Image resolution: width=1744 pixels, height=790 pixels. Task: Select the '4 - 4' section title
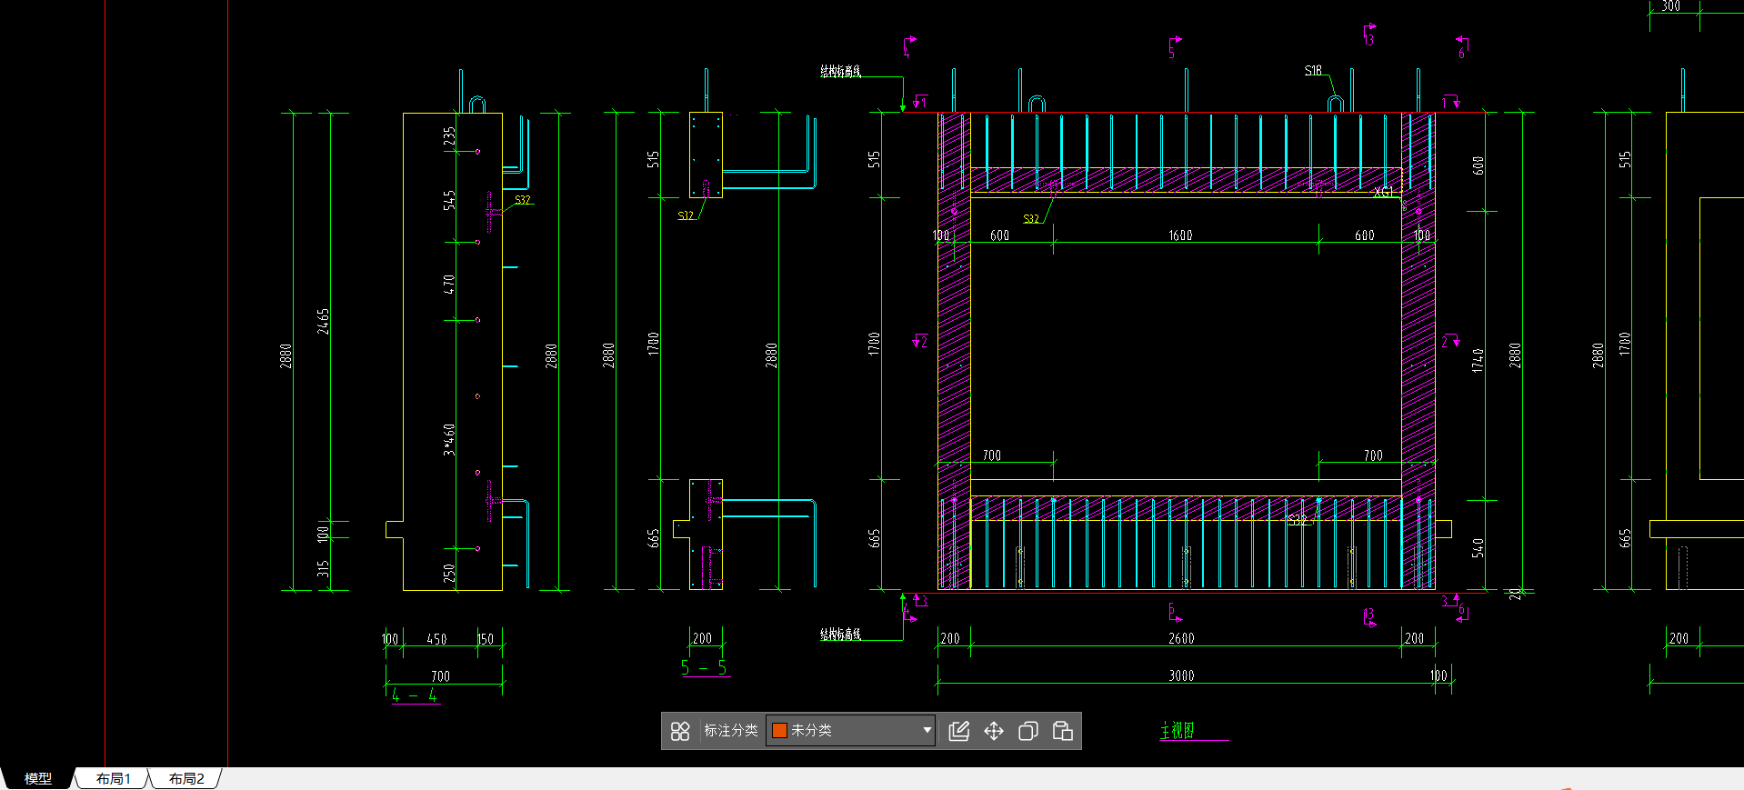pos(415,695)
